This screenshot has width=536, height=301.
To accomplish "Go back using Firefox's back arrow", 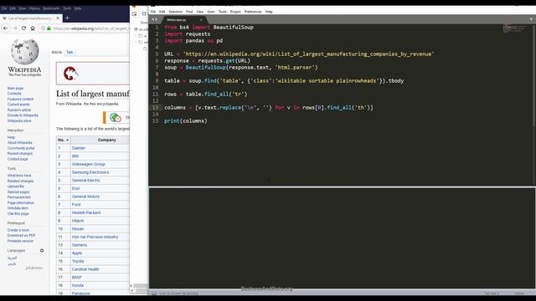I will 6,28.
